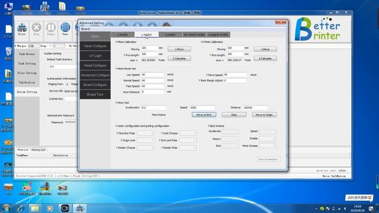This screenshot has width=379, height=213.
Task: Click the Acceleration field in Y Moto Test
Action: click(x=153, y=108)
